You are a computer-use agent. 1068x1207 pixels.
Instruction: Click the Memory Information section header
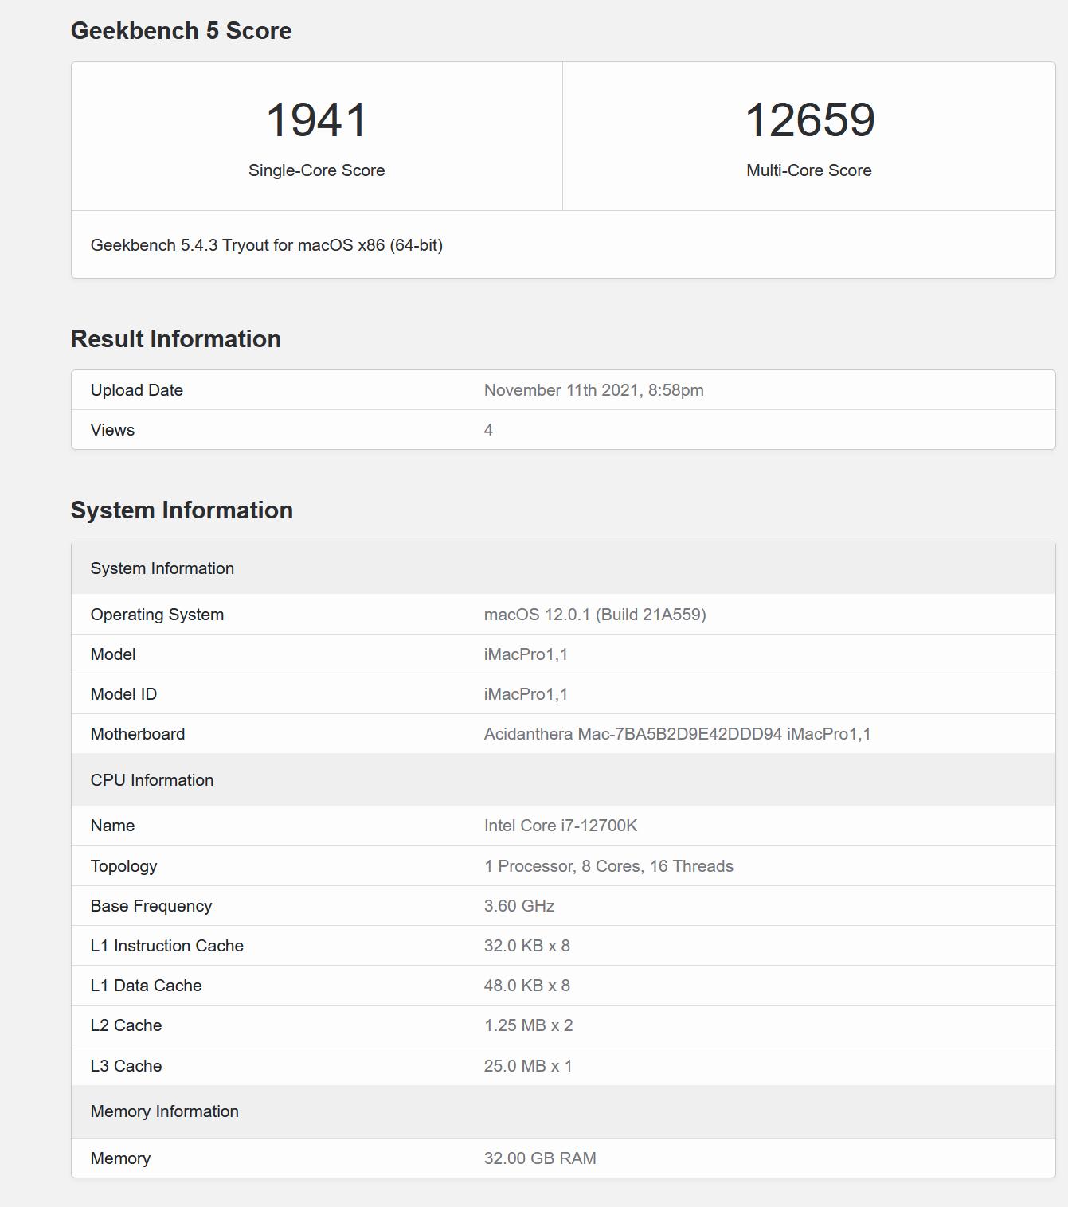pyautogui.click(x=165, y=1111)
